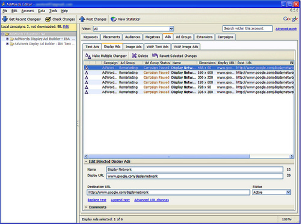
Task: Click the Replace text link
Action: 97,200
